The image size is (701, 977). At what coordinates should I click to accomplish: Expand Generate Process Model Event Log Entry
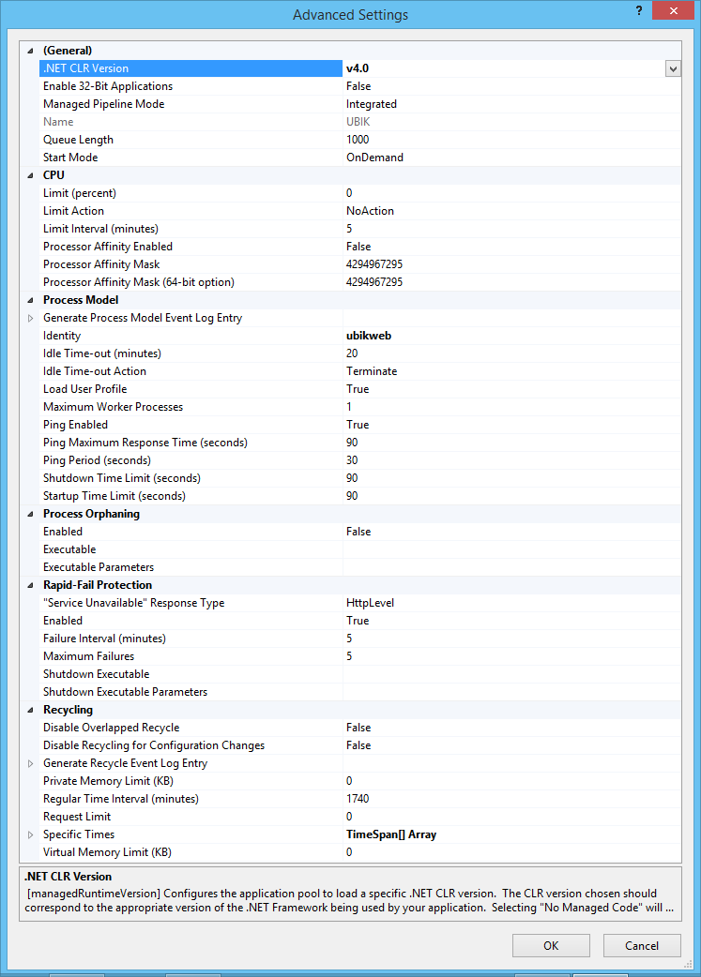point(30,318)
